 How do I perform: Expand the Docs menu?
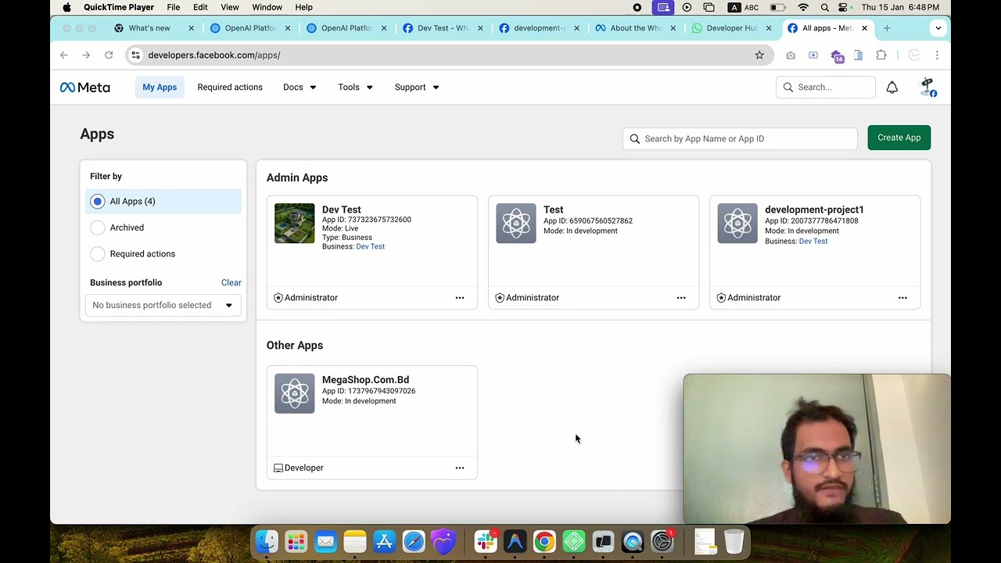point(300,88)
